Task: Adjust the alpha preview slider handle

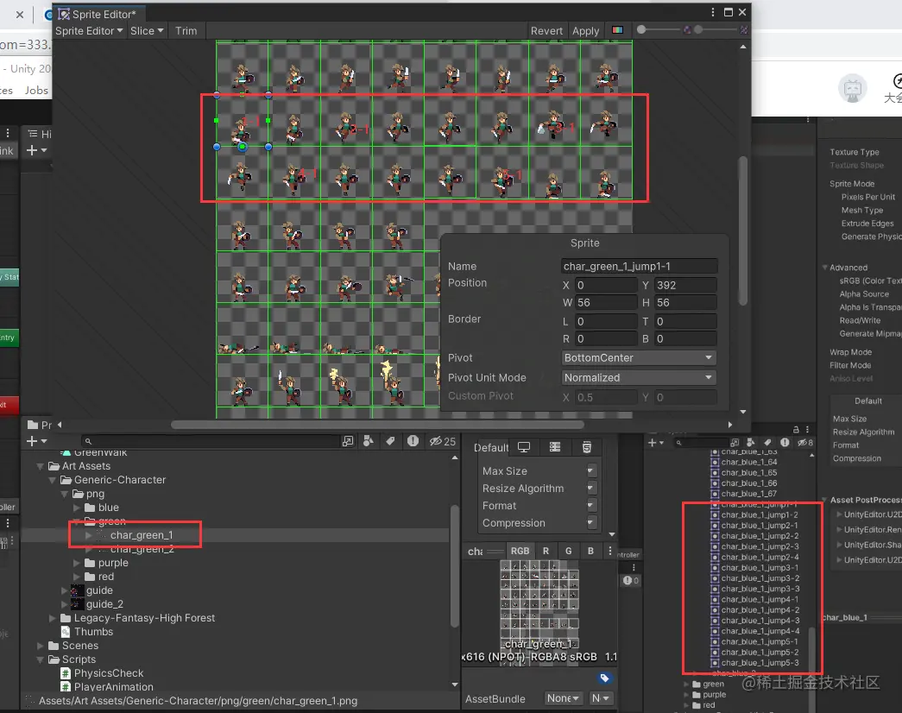Action: click(x=641, y=29)
